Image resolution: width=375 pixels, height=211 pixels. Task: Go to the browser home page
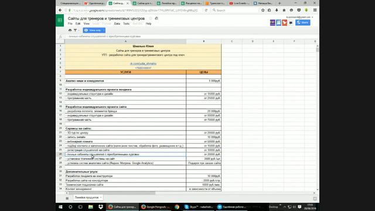pos(284,11)
